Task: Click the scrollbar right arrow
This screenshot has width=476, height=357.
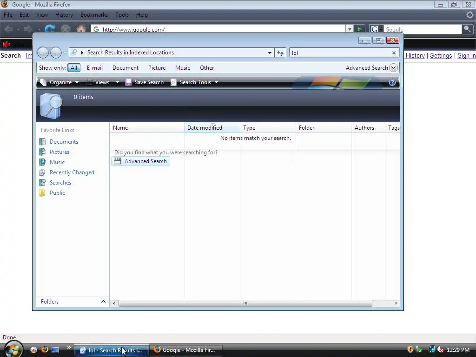Action: click(x=396, y=303)
